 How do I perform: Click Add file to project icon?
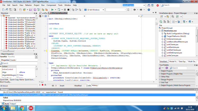(43, 10)
